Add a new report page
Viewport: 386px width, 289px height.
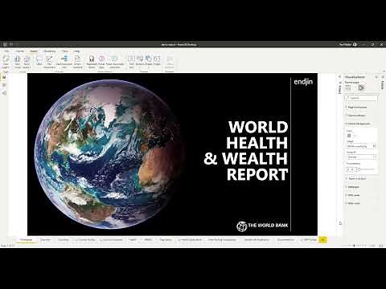point(322,240)
